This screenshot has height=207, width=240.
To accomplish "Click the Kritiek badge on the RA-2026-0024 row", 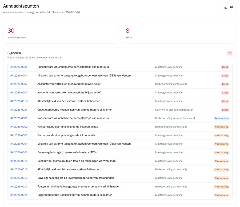I will 225,110.
